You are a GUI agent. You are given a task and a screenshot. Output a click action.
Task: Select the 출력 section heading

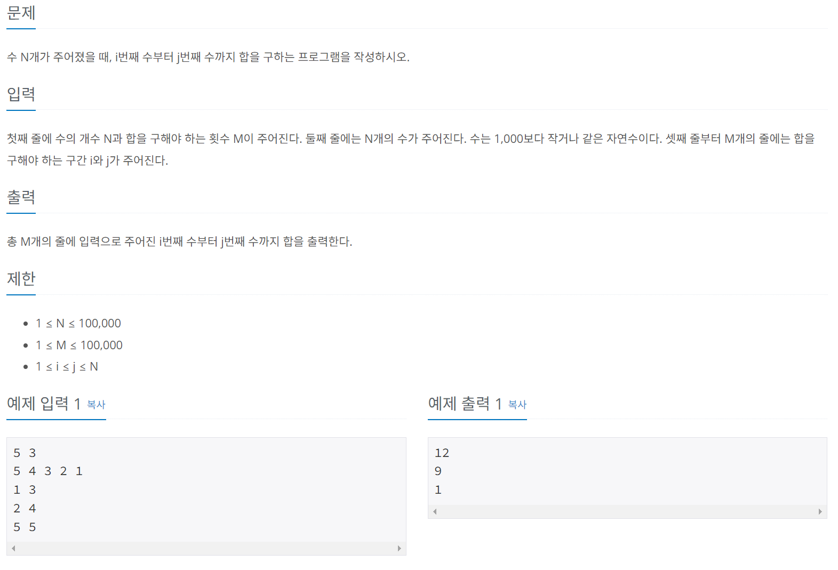[x=21, y=197]
